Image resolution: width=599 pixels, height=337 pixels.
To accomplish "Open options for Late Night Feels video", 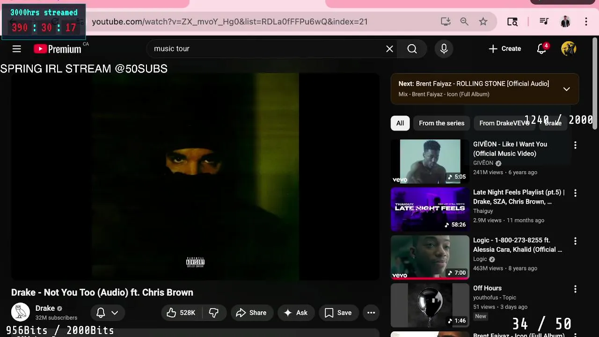I will pyautogui.click(x=575, y=193).
